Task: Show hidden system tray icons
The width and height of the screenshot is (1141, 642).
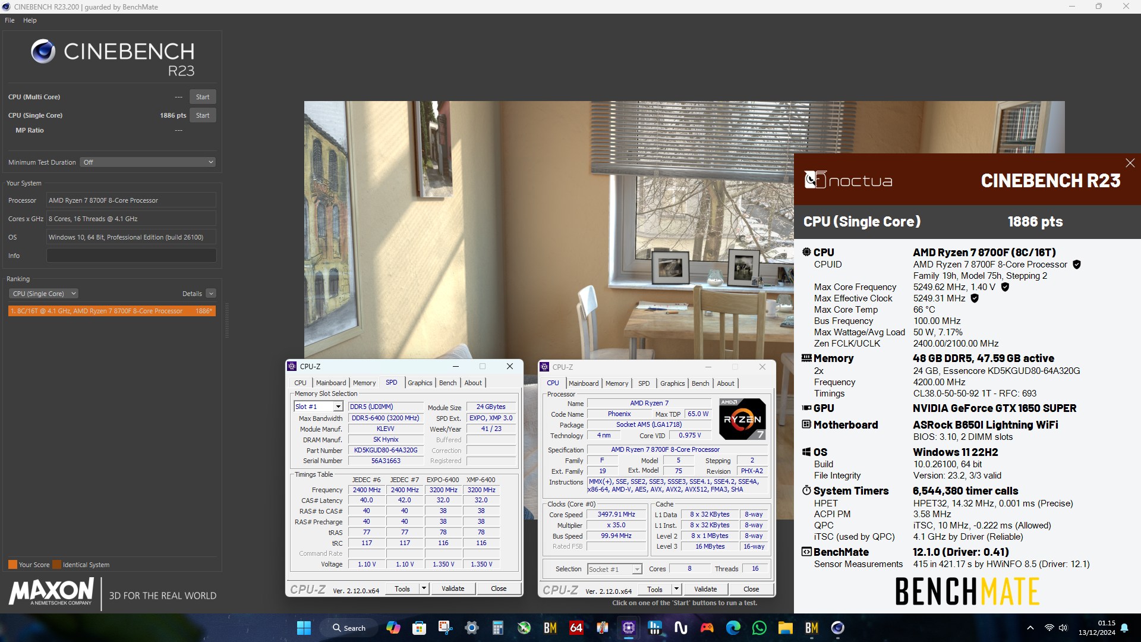Action: coord(1030,628)
